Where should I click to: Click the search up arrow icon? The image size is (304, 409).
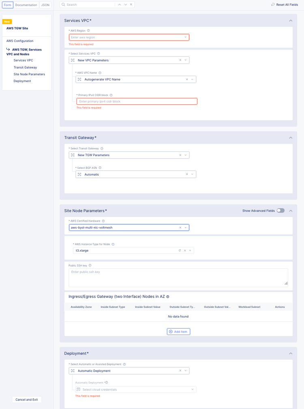coord(120,4)
